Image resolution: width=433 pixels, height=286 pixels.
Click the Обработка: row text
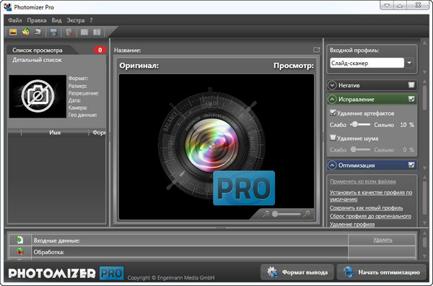point(48,252)
